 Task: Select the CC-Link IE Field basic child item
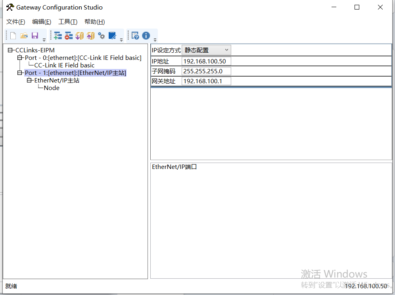coord(64,65)
